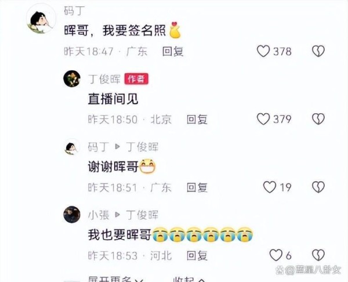Expand more replies with 展开更多
The image size is (348, 282).
pyautogui.click(x=115, y=279)
